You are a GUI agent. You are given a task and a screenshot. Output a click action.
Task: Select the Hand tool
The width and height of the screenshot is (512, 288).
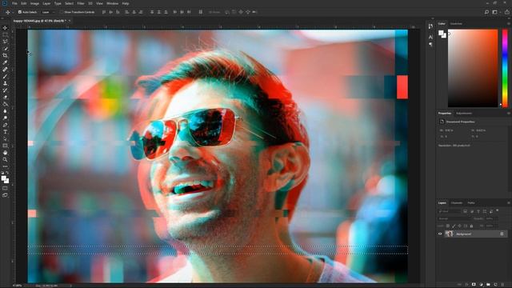point(5,153)
